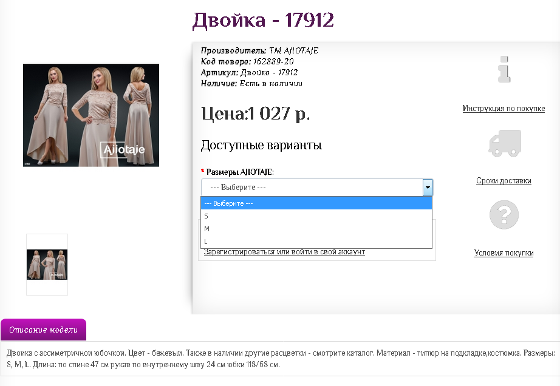
Task: Click the delivery truck icon
Action: pyautogui.click(x=504, y=143)
